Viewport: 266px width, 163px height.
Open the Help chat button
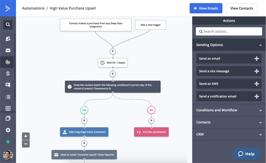(x=246, y=154)
